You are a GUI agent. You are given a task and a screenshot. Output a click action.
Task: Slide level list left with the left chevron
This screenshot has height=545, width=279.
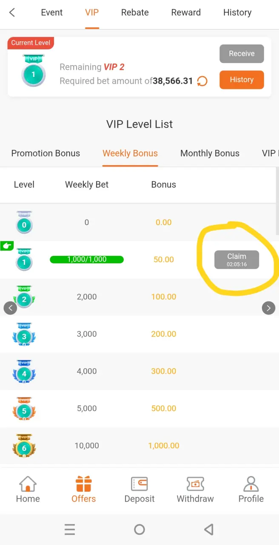(x=10, y=308)
